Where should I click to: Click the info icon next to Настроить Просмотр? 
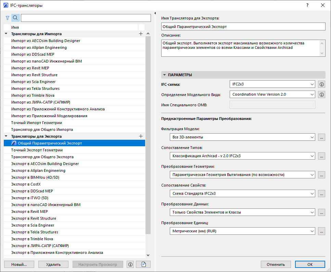tap(130, 264)
